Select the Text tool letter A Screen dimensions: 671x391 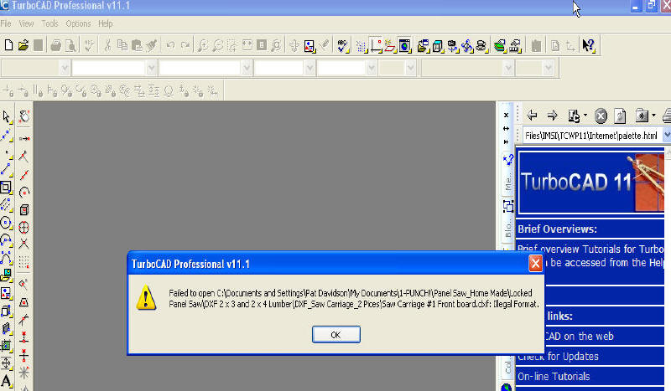tap(7, 381)
